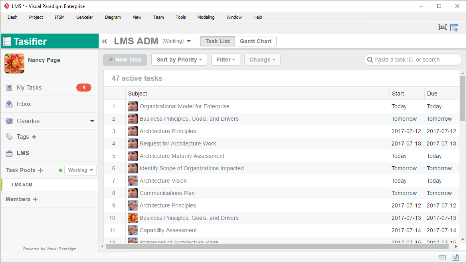Click the vertical scrollbar thumb
467x263 pixels.
[x=463, y=98]
